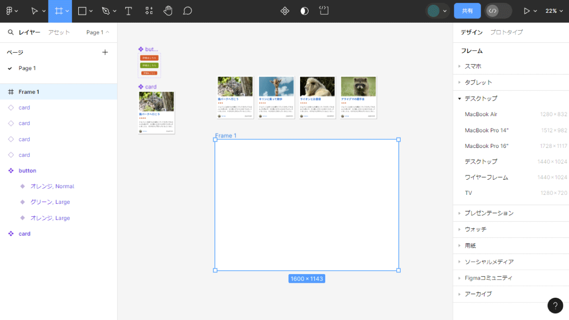This screenshot has width=569, height=320.
Task: Open the Figma main menu
Action: pos(12,11)
